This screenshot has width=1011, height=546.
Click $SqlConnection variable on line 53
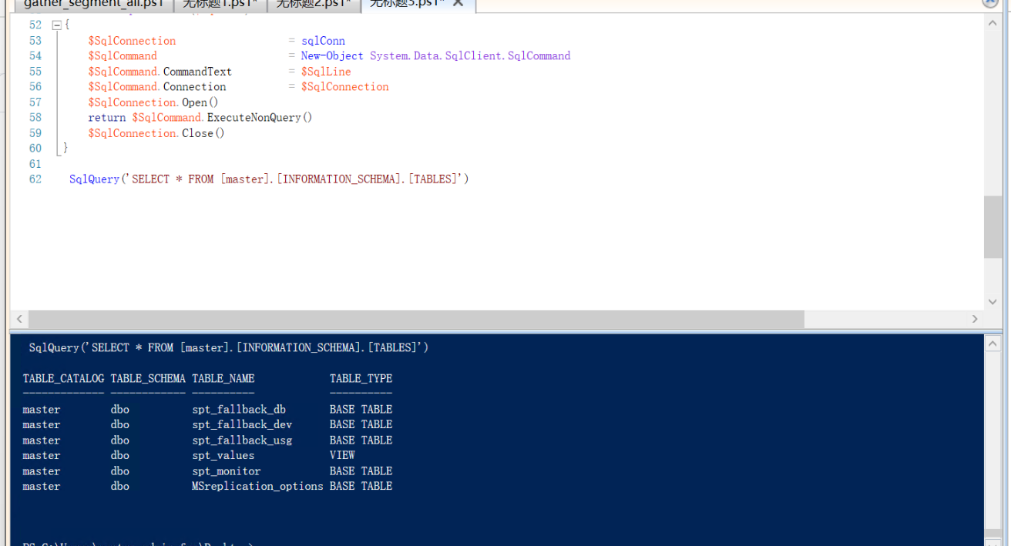pyautogui.click(x=132, y=41)
